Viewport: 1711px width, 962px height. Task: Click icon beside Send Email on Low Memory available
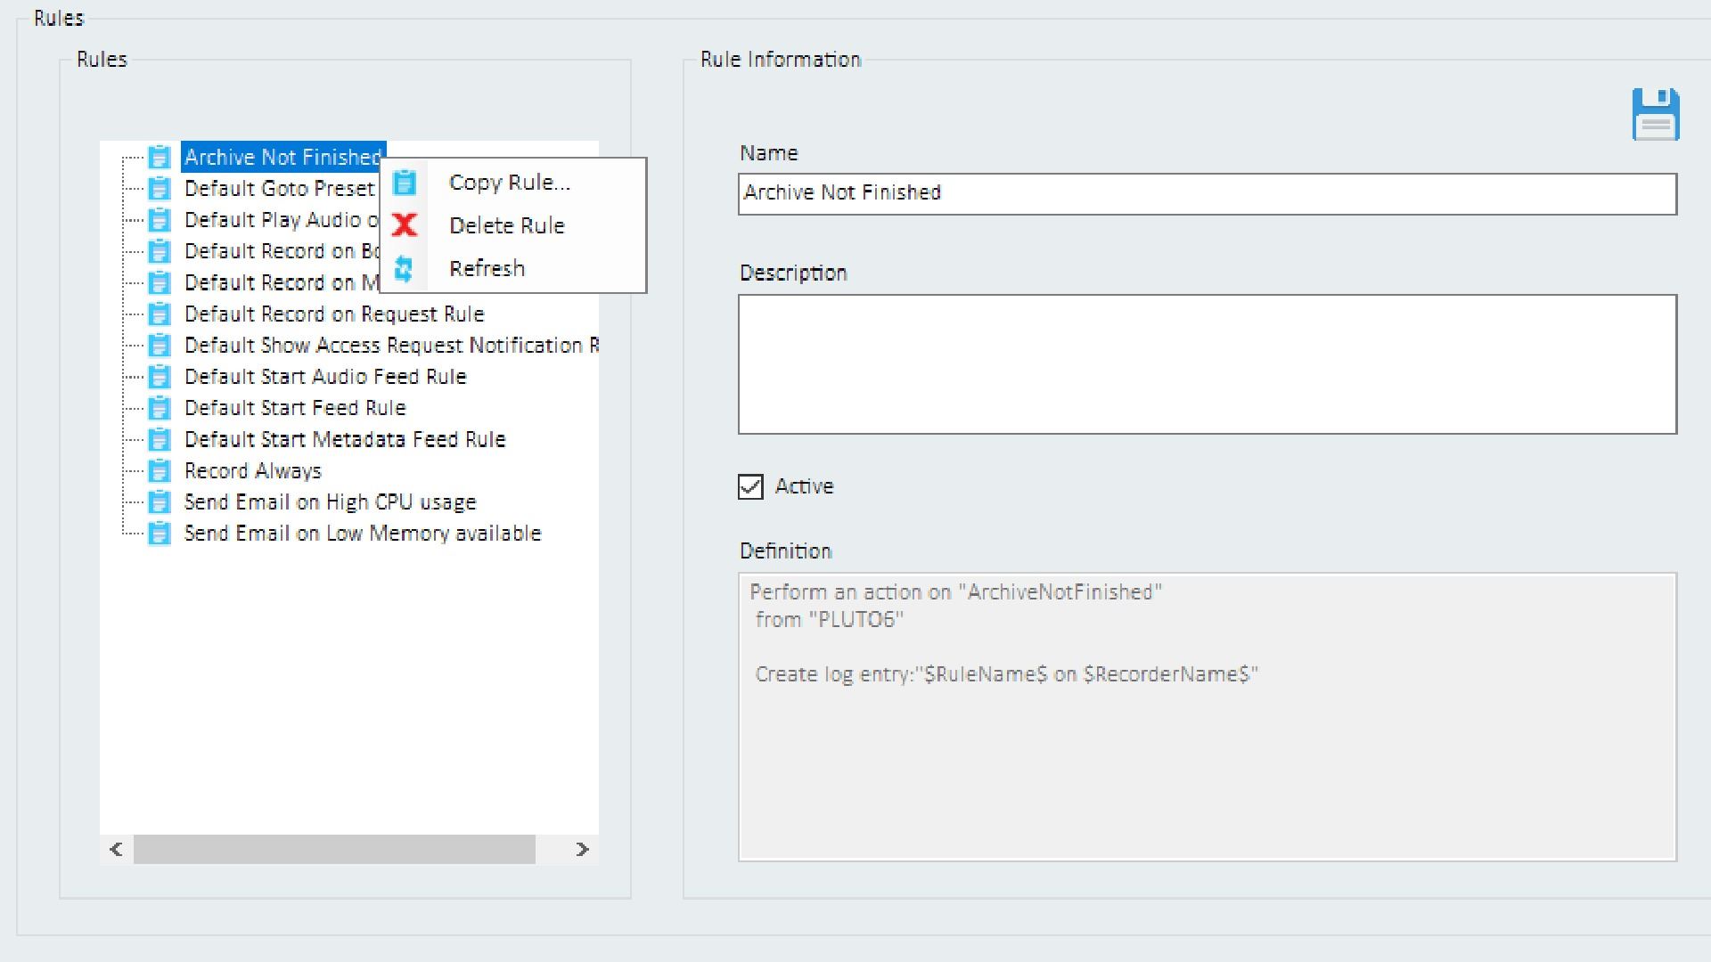click(x=160, y=534)
